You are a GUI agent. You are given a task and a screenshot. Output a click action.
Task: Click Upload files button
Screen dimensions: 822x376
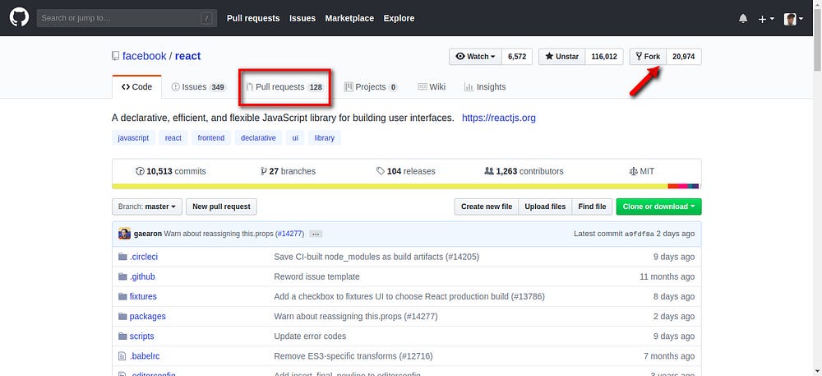coord(545,207)
